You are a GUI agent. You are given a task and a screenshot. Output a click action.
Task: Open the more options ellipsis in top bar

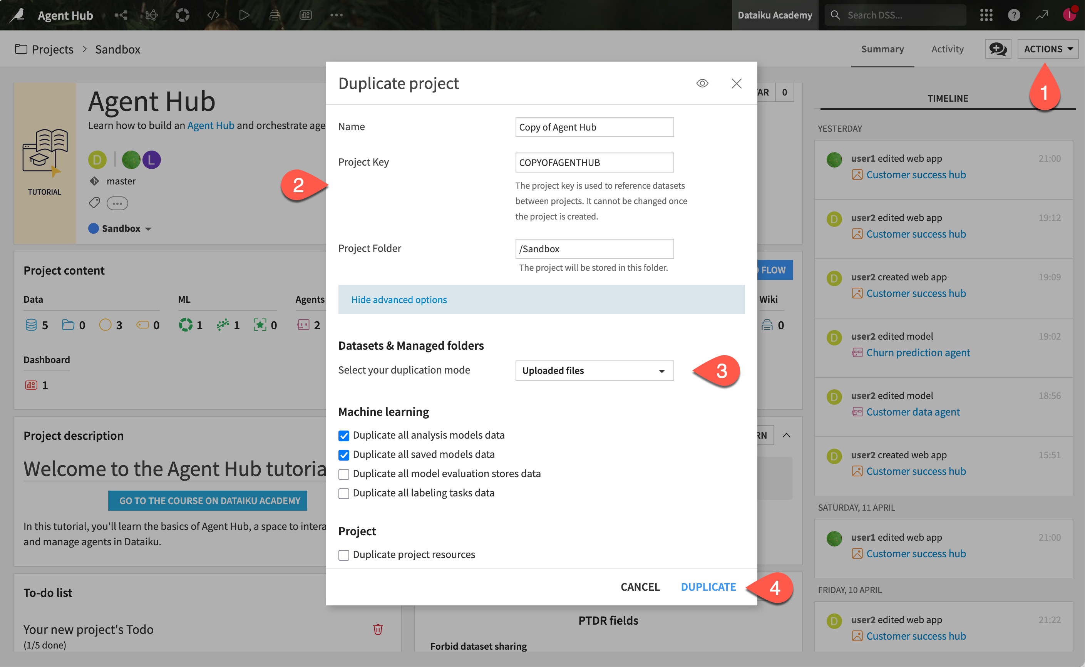(x=337, y=15)
